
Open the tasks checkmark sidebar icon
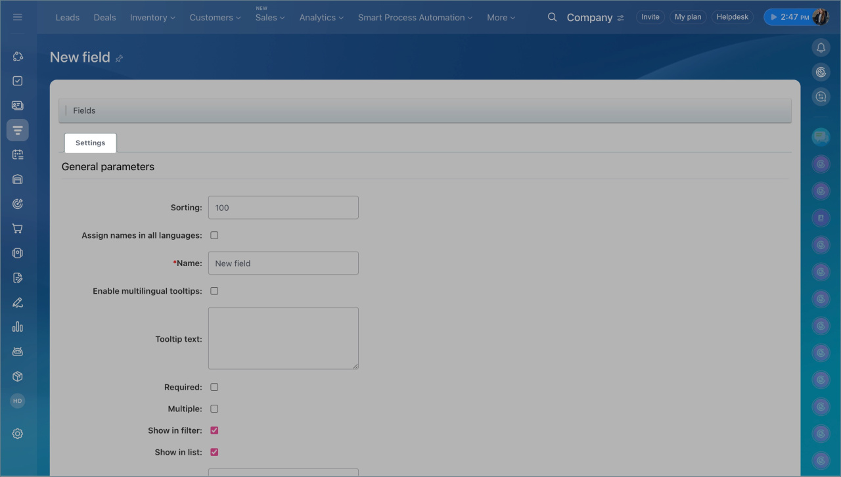click(x=18, y=81)
